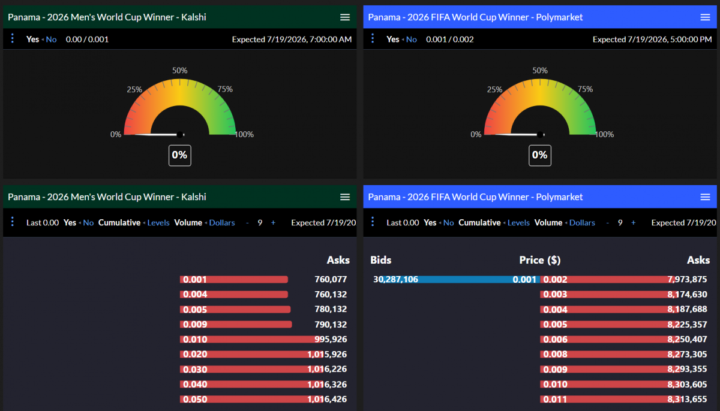Click Expected 7/19/2026, 7:00:00 AM date

(292, 40)
